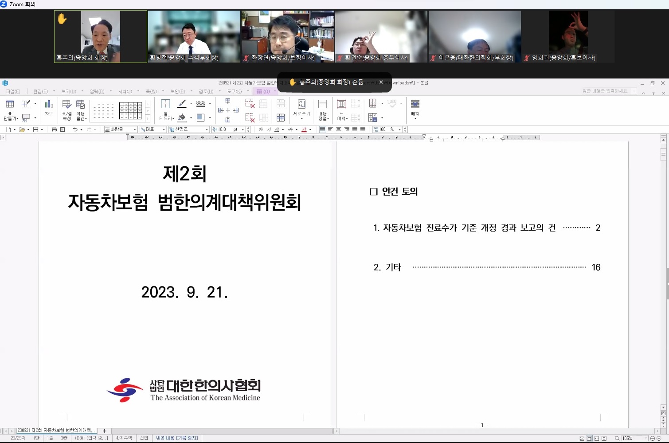This screenshot has width=669, height=443.
Task: Expand the font size 10.0 pt dropdown
Action: [x=242, y=129]
